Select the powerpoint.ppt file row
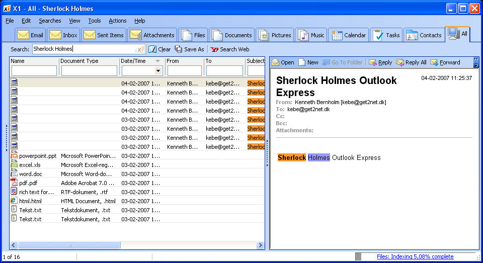 [38, 156]
